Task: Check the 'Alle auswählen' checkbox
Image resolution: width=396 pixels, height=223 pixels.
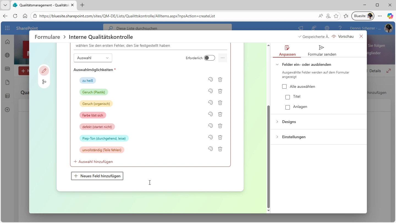Action: point(284,86)
